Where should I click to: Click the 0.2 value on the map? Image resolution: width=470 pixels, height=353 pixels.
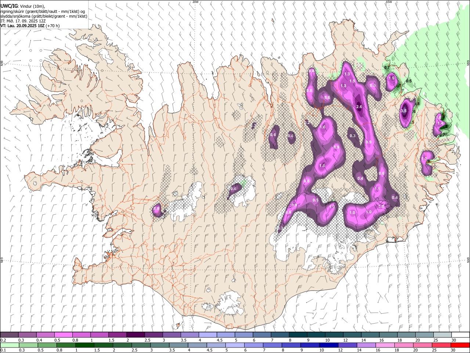307,122
